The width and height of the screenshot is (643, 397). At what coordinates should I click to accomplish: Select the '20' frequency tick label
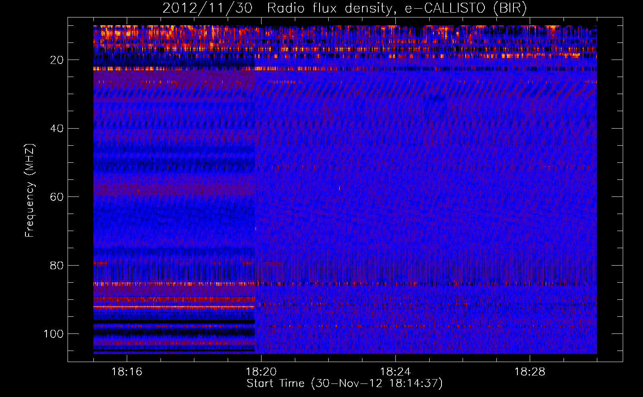pyautogui.click(x=57, y=60)
